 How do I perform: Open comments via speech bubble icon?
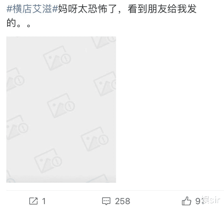106,201
